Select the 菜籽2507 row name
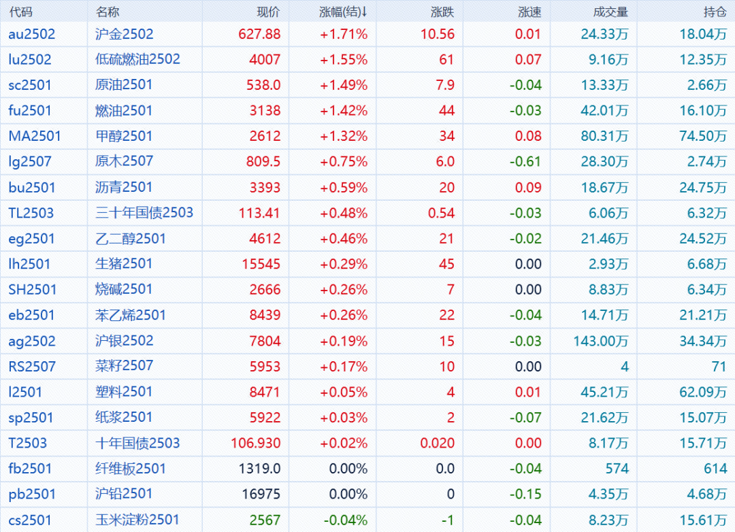Image resolution: width=735 pixels, height=532 pixels. (x=124, y=366)
